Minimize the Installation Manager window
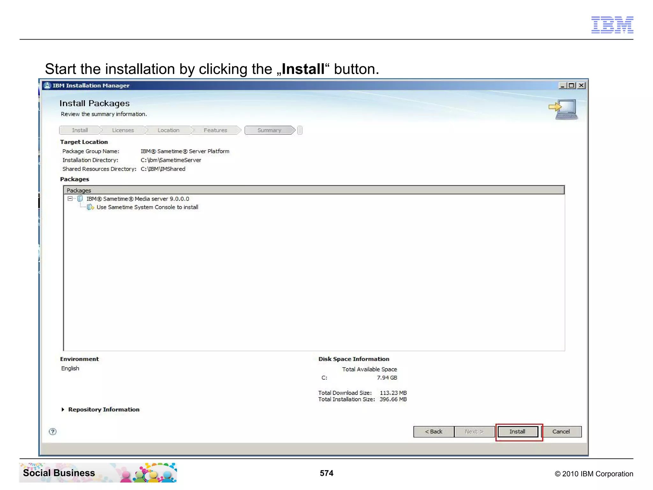The image size is (653, 490). 562,85
